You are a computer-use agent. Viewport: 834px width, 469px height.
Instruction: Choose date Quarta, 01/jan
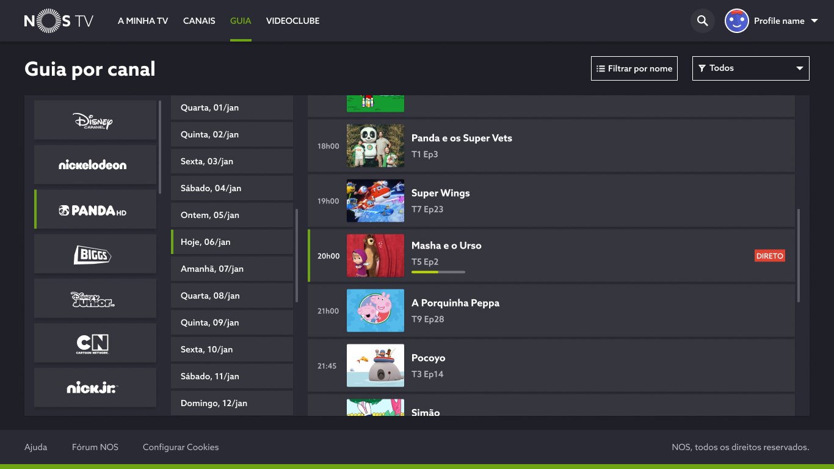[232, 107]
